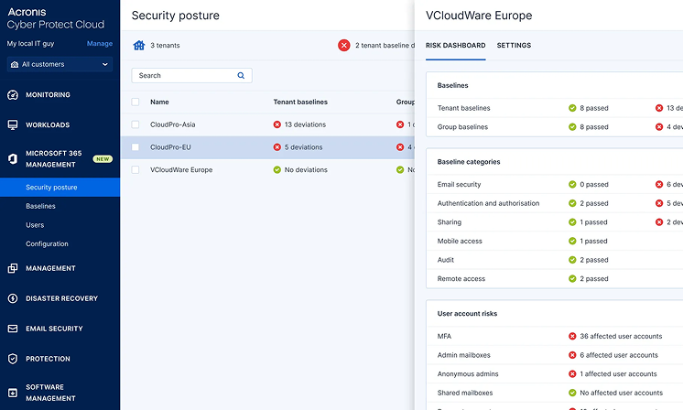
Task: Click green passed icon for Remote access
Action: click(x=572, y=278)
